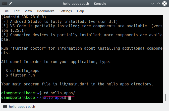Image resolution: width=169 pixels, height=111 pixels.
Task: Close the Konsole window
Action: point(165,4)
